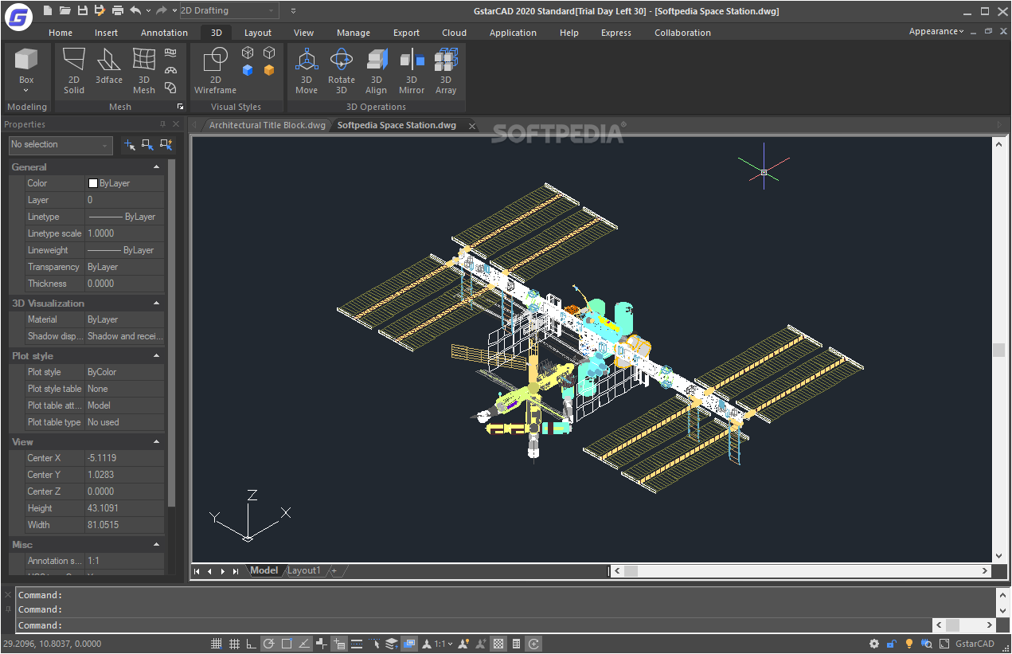
Task: Toggle polar tracking in status bar
Action: [269, 644]
